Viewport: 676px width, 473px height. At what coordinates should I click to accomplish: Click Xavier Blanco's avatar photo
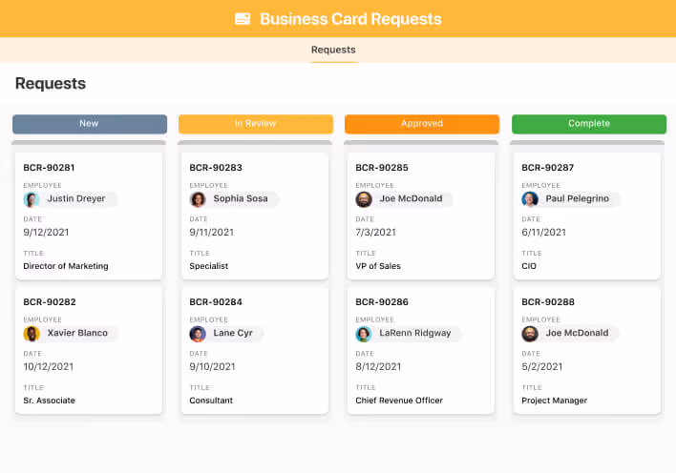point(32,334)
